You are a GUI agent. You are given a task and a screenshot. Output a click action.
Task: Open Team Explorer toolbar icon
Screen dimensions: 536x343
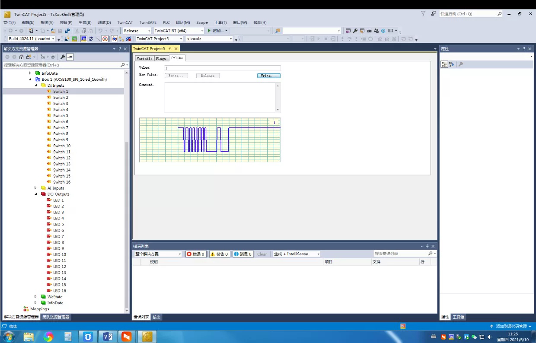coord(376,31)
